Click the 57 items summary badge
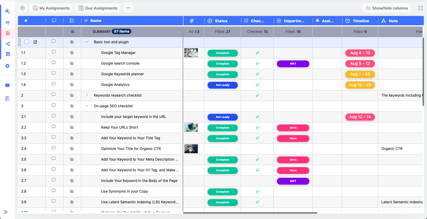Image resolution: width=427 pixels, height=219 pixels. [122, 31]
